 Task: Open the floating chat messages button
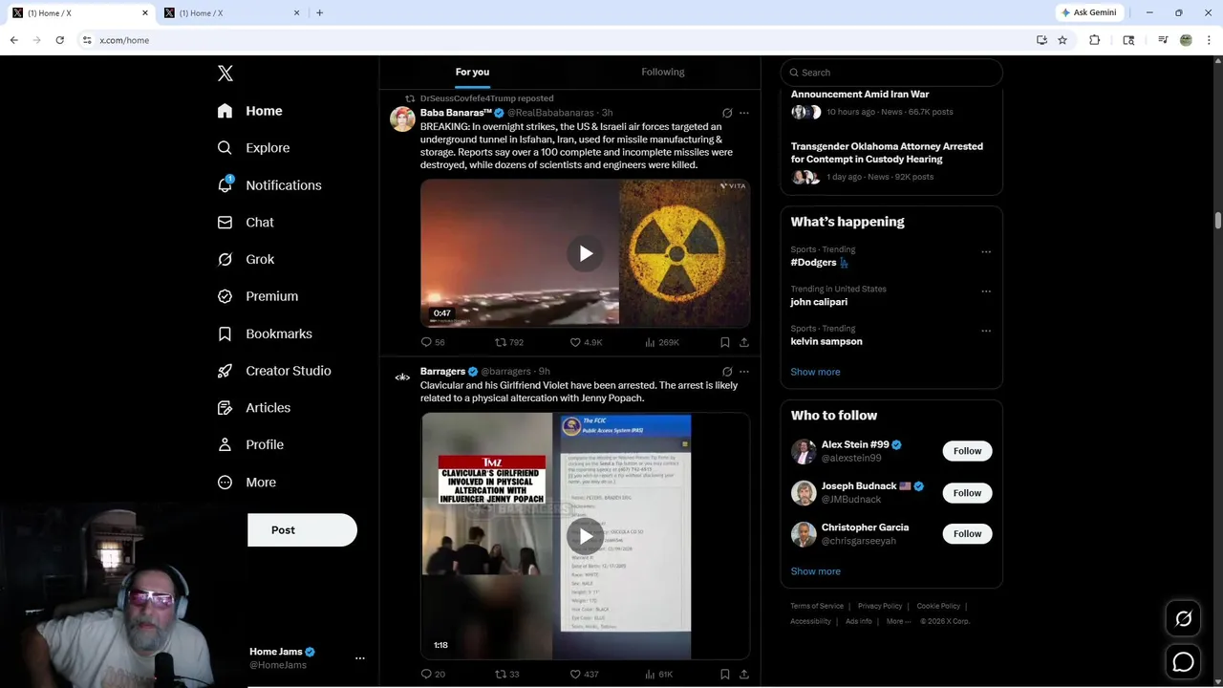coord(1183,661)
